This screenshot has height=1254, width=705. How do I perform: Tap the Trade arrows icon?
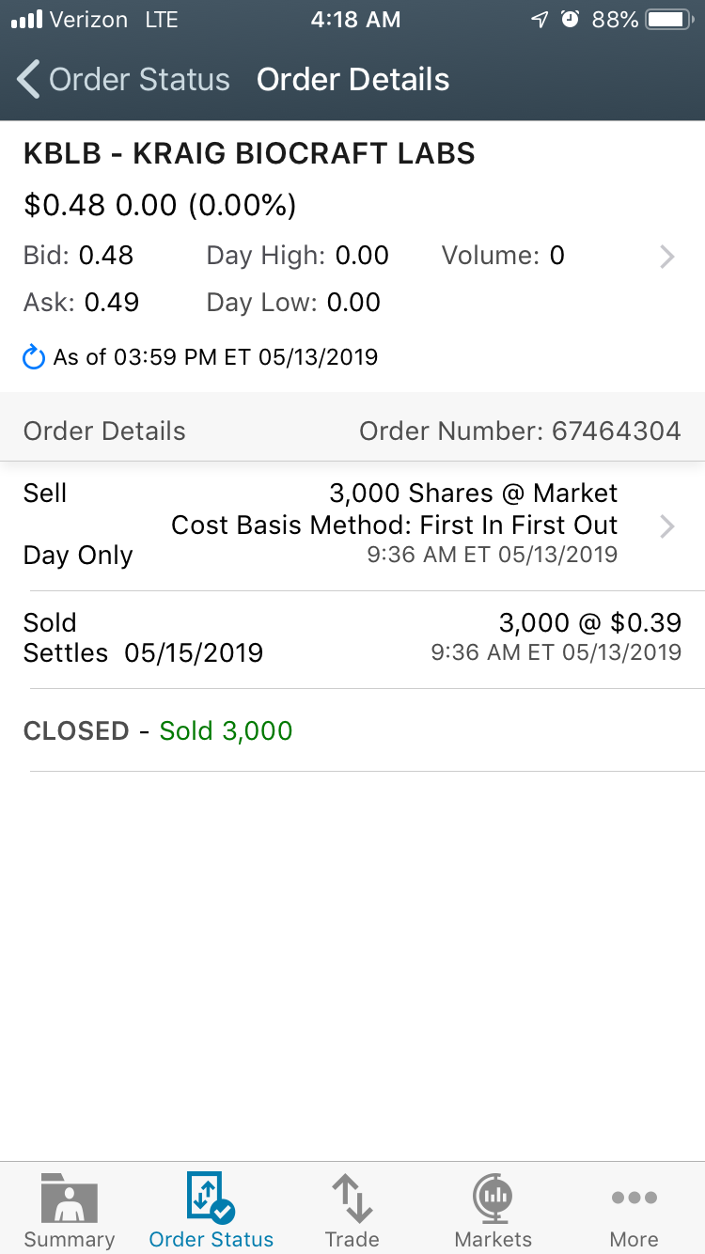tap(352, 1197)
